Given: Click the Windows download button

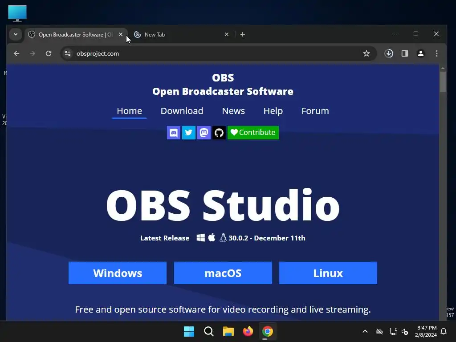Looking at the screenshot, I should click(x=118, y=273).
